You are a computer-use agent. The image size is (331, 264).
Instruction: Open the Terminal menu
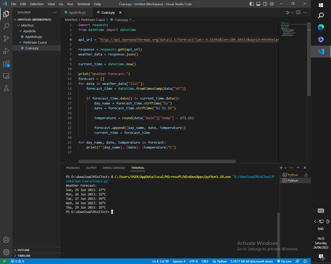[83, 4]
